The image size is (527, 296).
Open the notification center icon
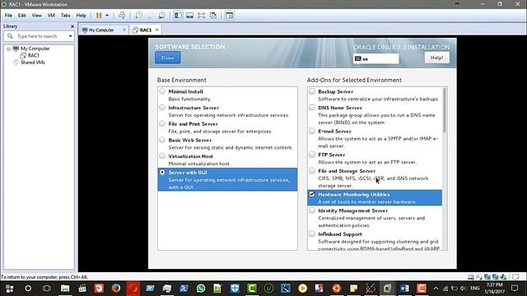(x=515, y=289)
